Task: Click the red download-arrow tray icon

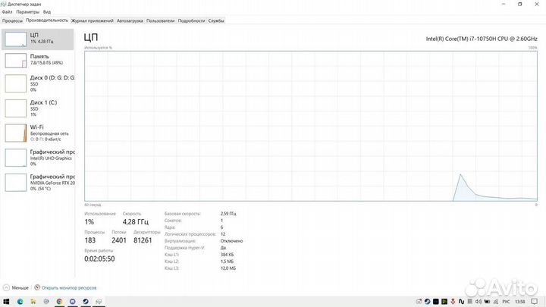Action: pyautogui.click(x=453, y=302)
